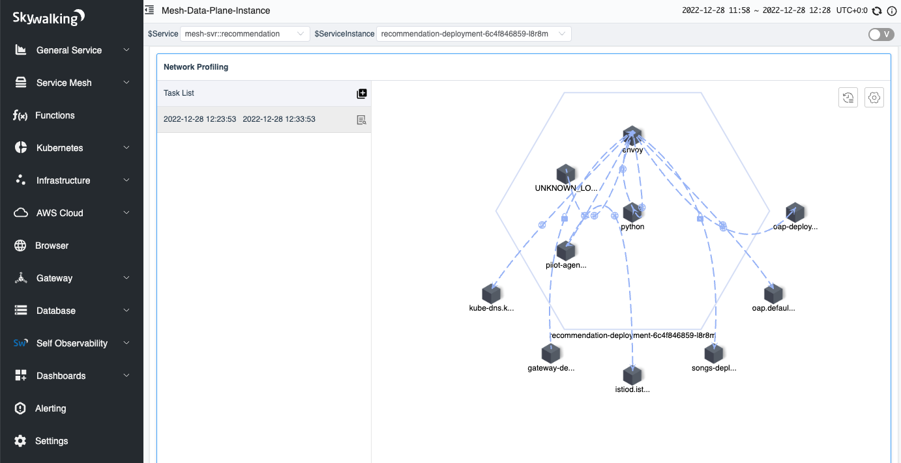
Task: Select the envoy process node
Action: coord(632,136)
